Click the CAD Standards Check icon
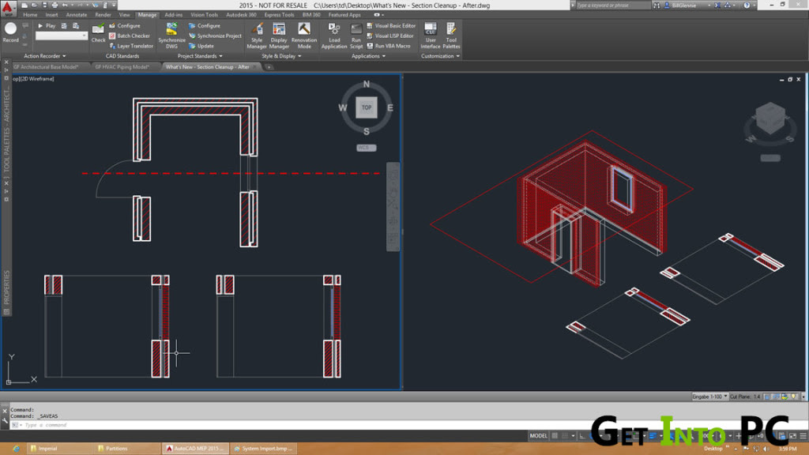Viewport: 809px width, 455px height. [x=98, y=32]
